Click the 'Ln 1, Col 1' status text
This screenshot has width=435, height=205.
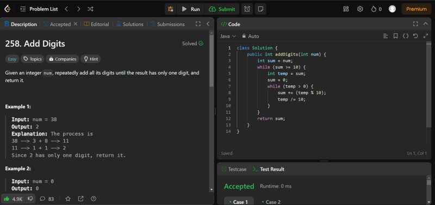(417, 153)
